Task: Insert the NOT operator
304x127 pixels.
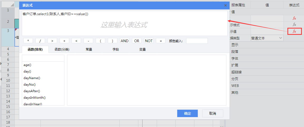Action: [149, 41]
